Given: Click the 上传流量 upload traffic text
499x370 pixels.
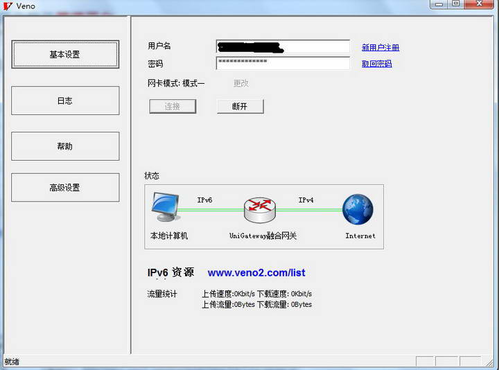Looking at the screenshot, I should tap(229, 304).
